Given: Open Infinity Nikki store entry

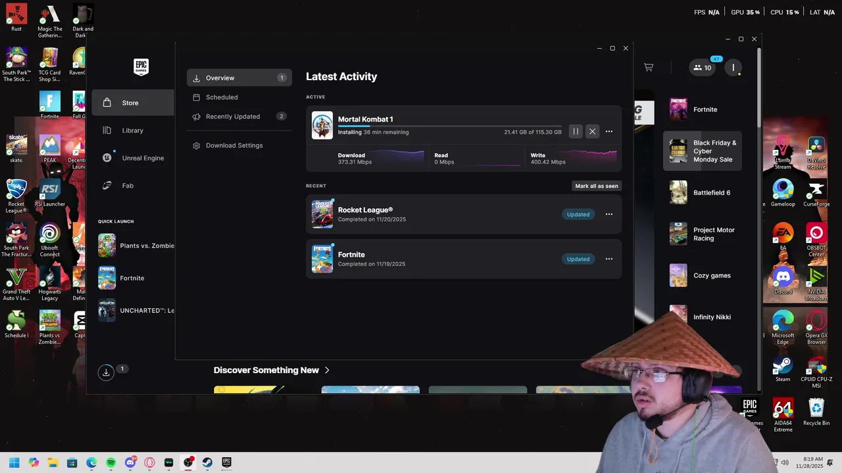Looking at the screenshot, I should pyautogui.click(x=703, y=317).
